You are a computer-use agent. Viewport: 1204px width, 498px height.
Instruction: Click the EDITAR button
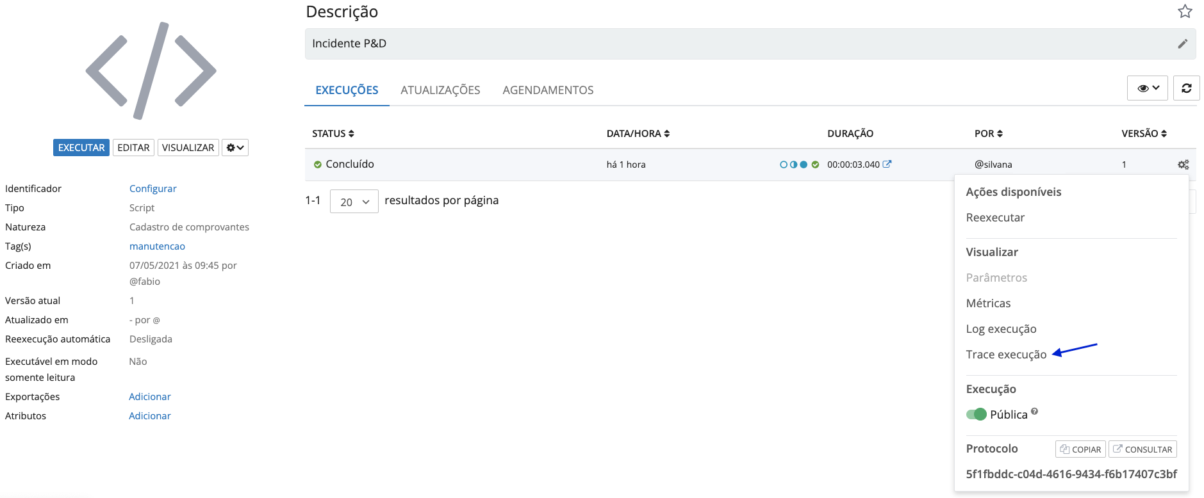point(133,148)
